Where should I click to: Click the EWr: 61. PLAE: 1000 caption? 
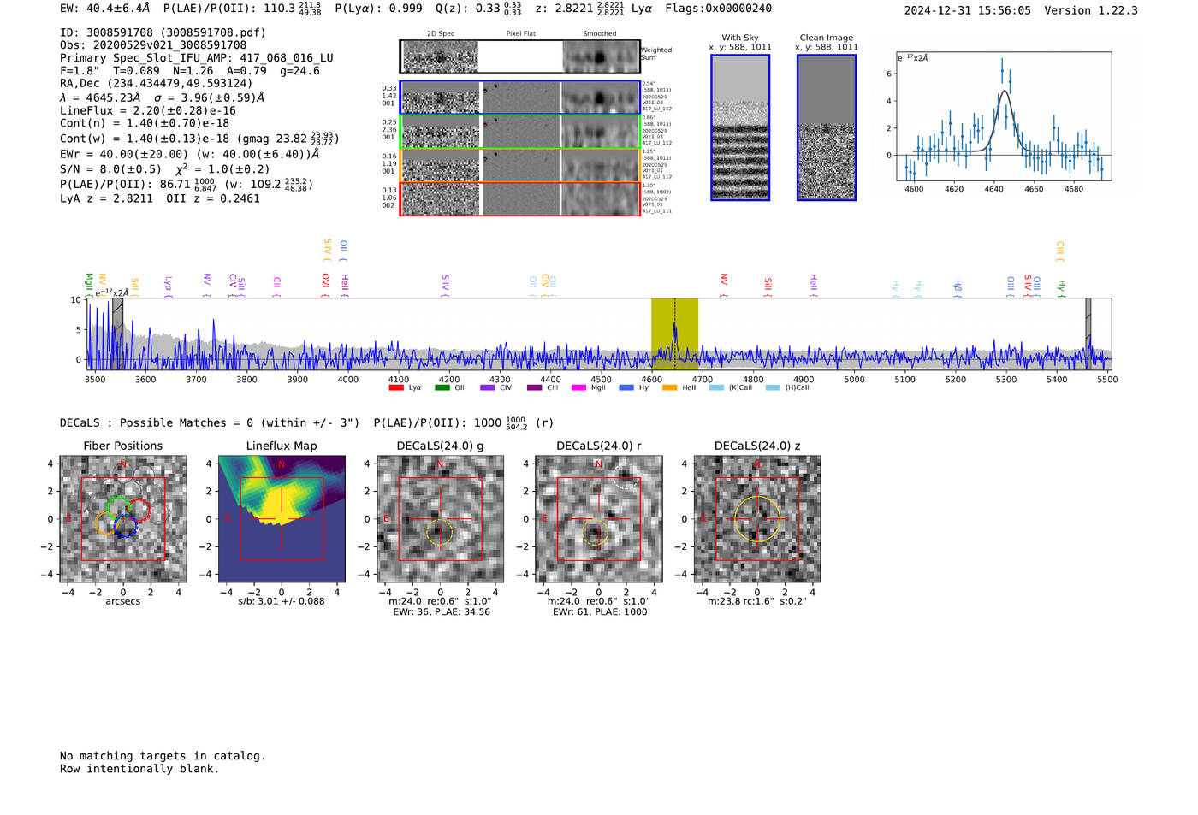point(600,612)
